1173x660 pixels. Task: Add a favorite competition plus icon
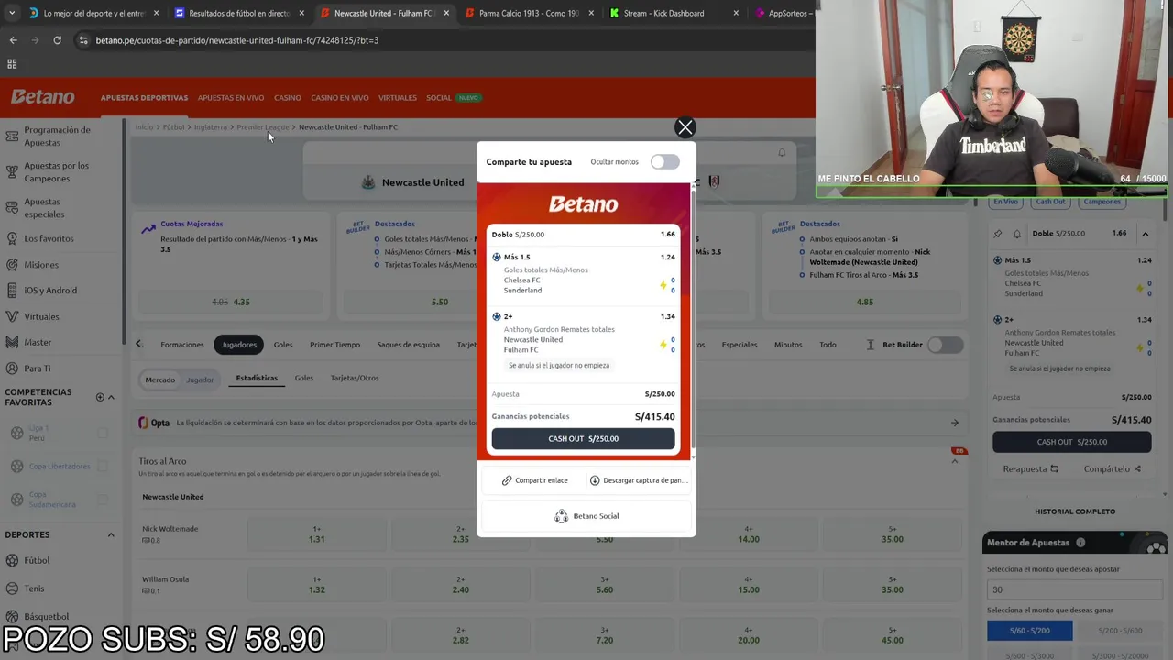[100, 397]
